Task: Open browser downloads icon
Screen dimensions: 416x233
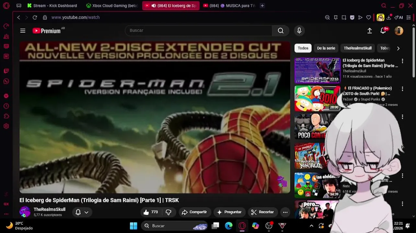Action: tap(389, 17)
